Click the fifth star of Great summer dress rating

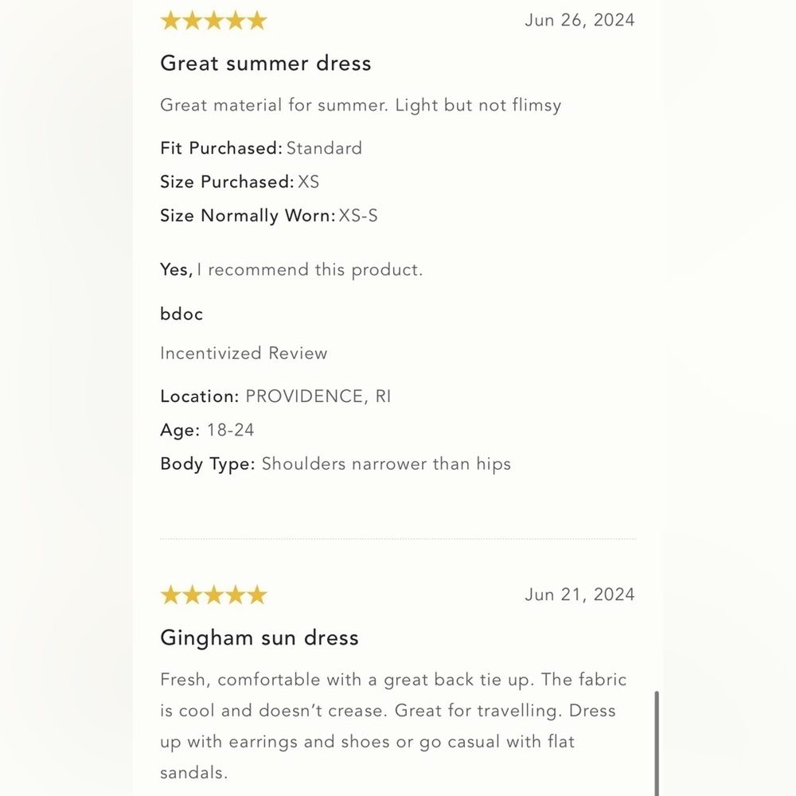point(257,21)
